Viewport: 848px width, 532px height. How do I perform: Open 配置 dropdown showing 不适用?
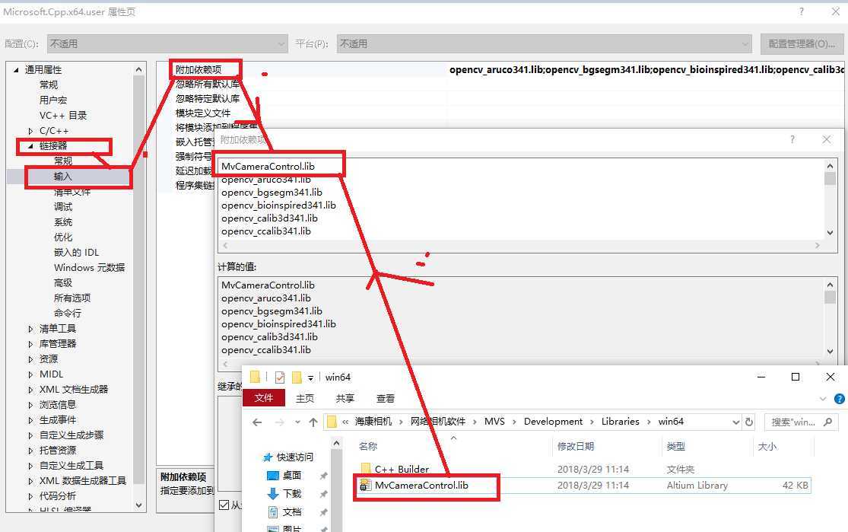[167, 44]
